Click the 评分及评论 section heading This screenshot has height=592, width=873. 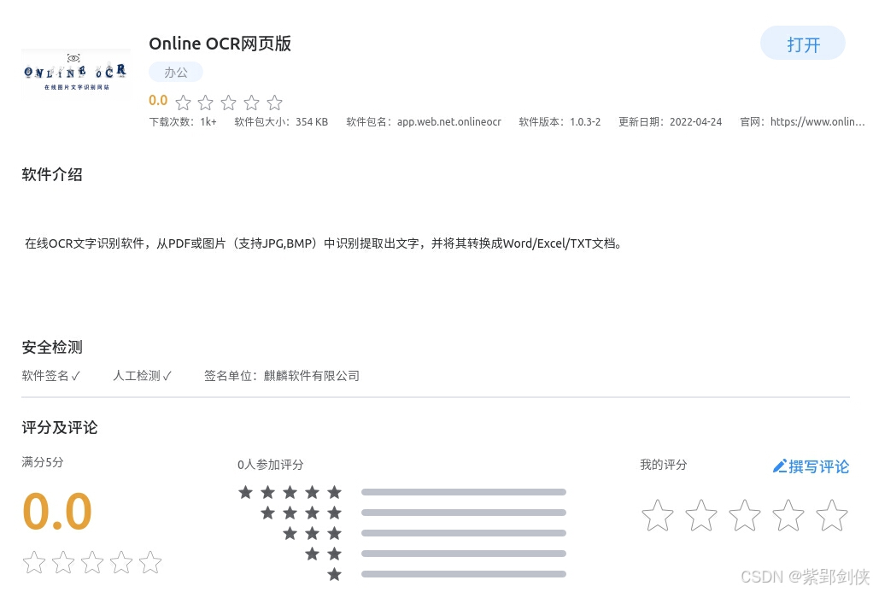(60, 427)
